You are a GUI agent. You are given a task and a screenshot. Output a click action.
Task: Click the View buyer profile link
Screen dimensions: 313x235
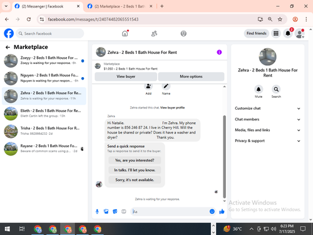pos(172,108)
